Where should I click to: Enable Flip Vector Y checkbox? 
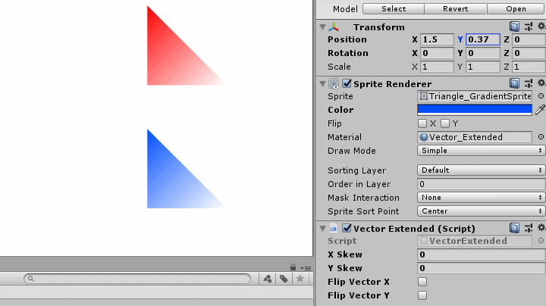422,295
